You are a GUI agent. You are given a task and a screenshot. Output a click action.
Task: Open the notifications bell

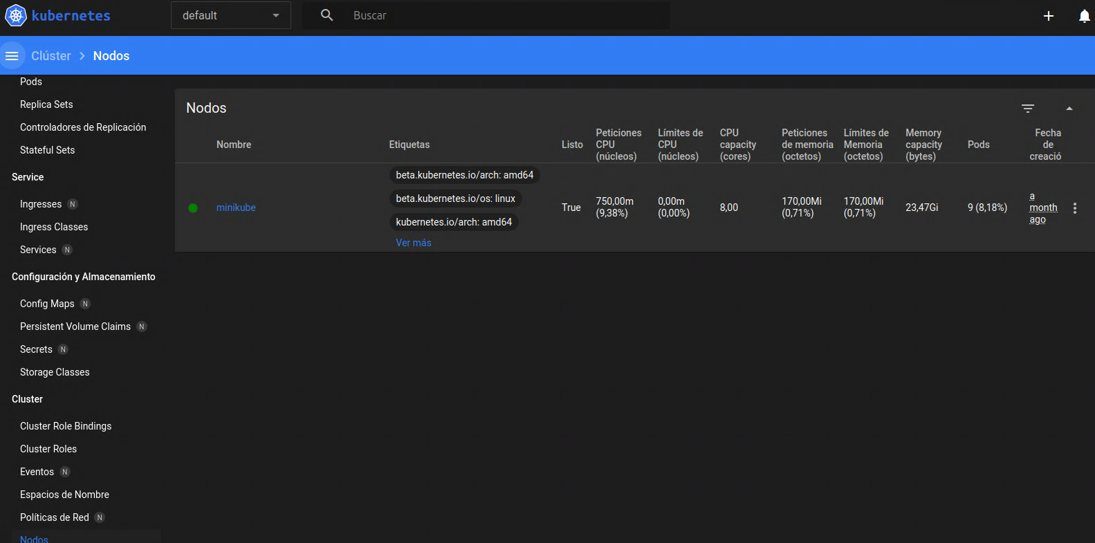click(1084, 16)
